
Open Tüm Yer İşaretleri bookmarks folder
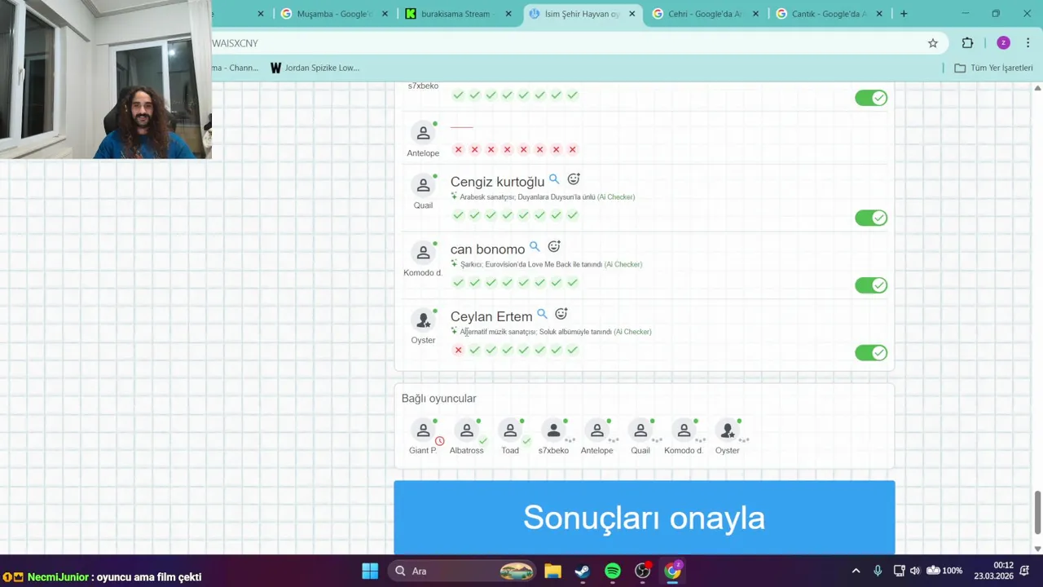[993, 68]
